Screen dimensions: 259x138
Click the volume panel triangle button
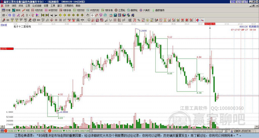point(2,126)
